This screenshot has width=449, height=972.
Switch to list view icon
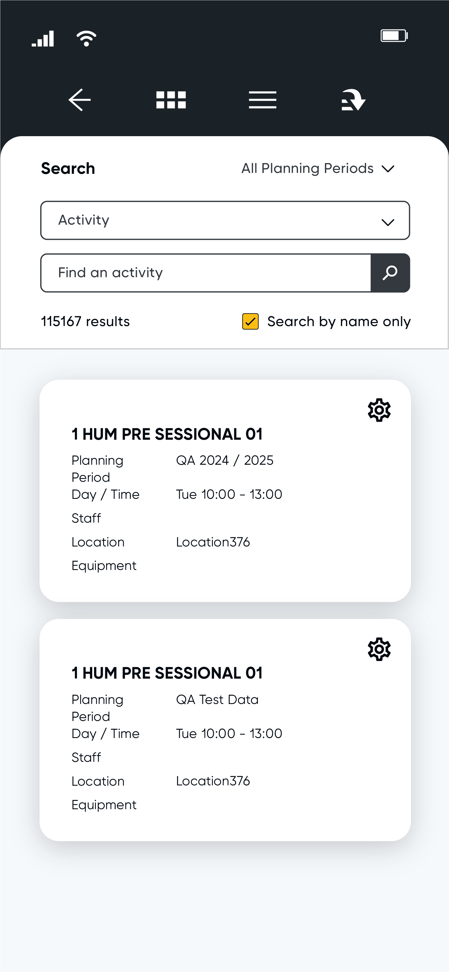[263, 100]
